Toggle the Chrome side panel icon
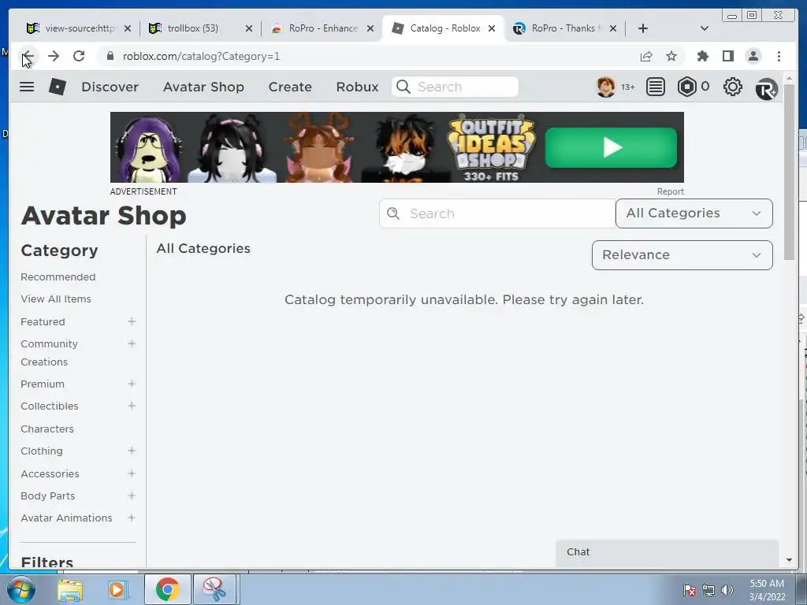 (727, 56)
